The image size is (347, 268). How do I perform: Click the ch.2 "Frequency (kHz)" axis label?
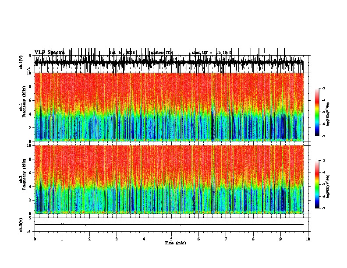(24, 174)
